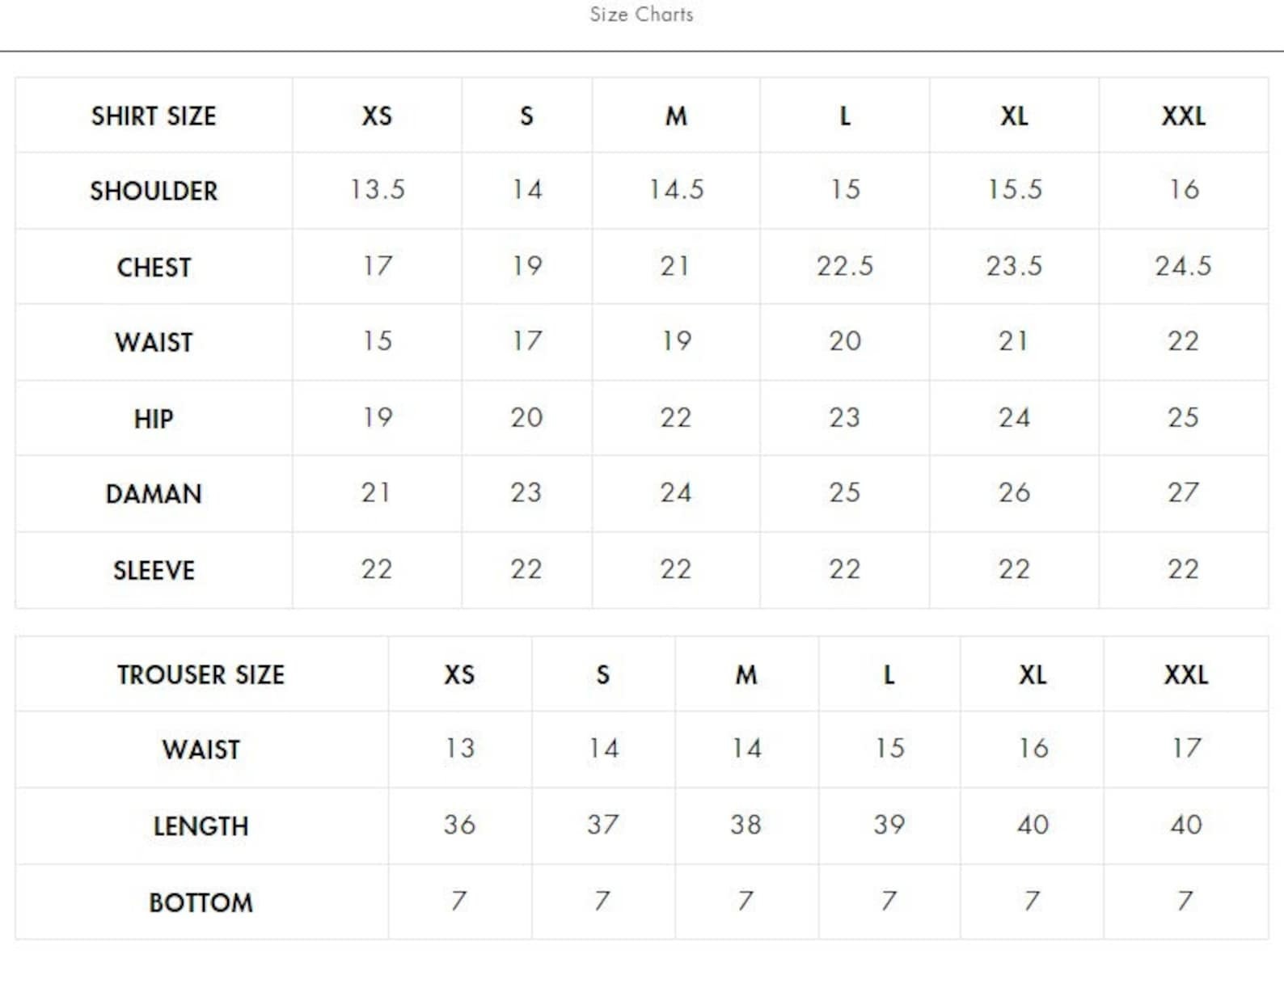Click the 14.5 shoulder value for M
1284x984 pixels.
[676, 190]
